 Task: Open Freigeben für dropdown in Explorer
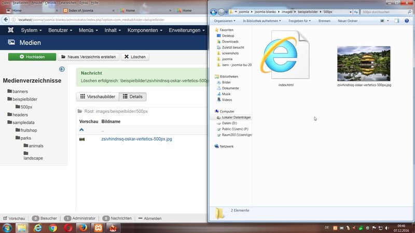point(299,21)
